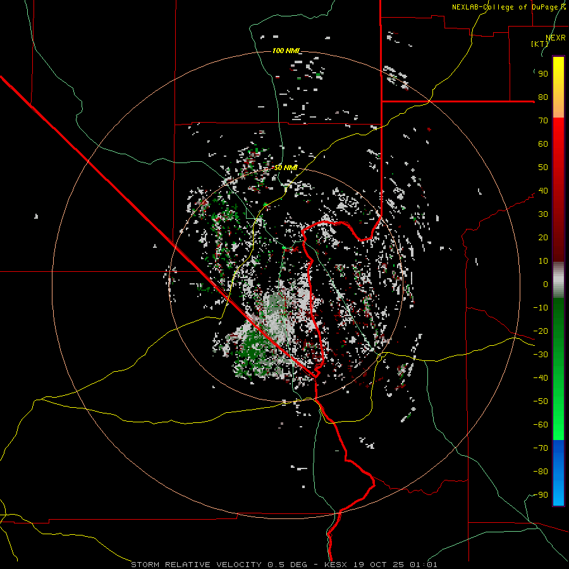Click the "-50" scale label

click(541, 401)
